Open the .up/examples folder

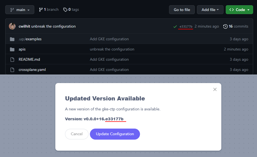point(30,39)
